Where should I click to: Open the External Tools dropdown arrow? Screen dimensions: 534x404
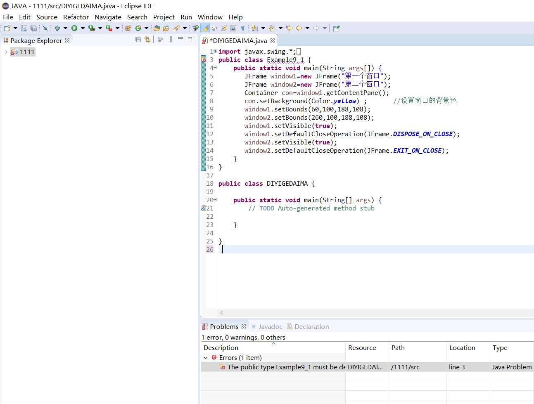117,28
